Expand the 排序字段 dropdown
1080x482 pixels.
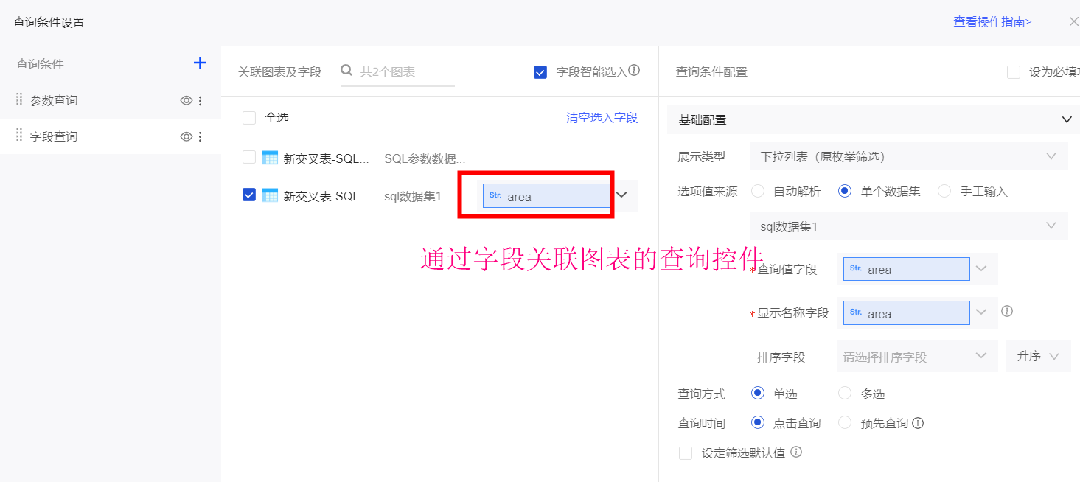[x=914, y=357]
